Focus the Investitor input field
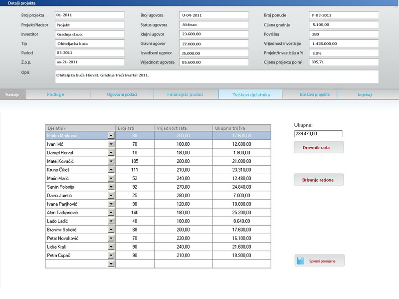Screen dimensions: 399x299 pyautogui.click(x=90, y=34)
